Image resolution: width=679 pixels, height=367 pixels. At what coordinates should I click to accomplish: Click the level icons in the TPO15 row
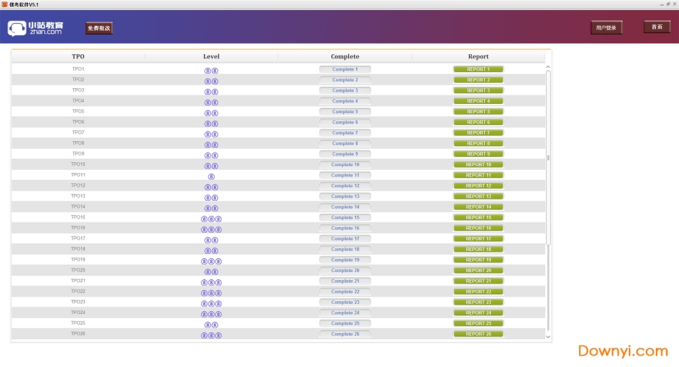(x=211, y=218)
